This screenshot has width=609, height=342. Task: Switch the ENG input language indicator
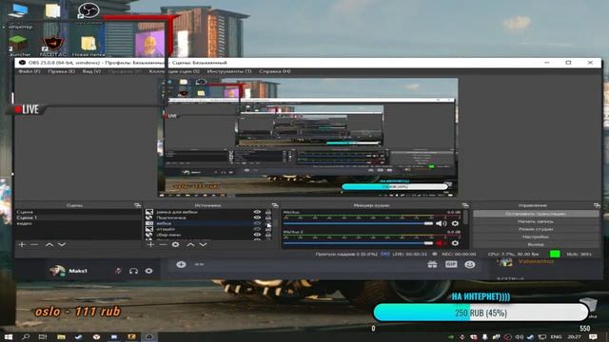(556, 337)
